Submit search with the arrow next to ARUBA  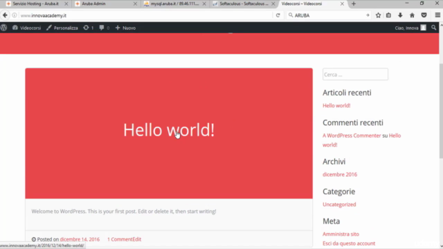coord(368,15)
